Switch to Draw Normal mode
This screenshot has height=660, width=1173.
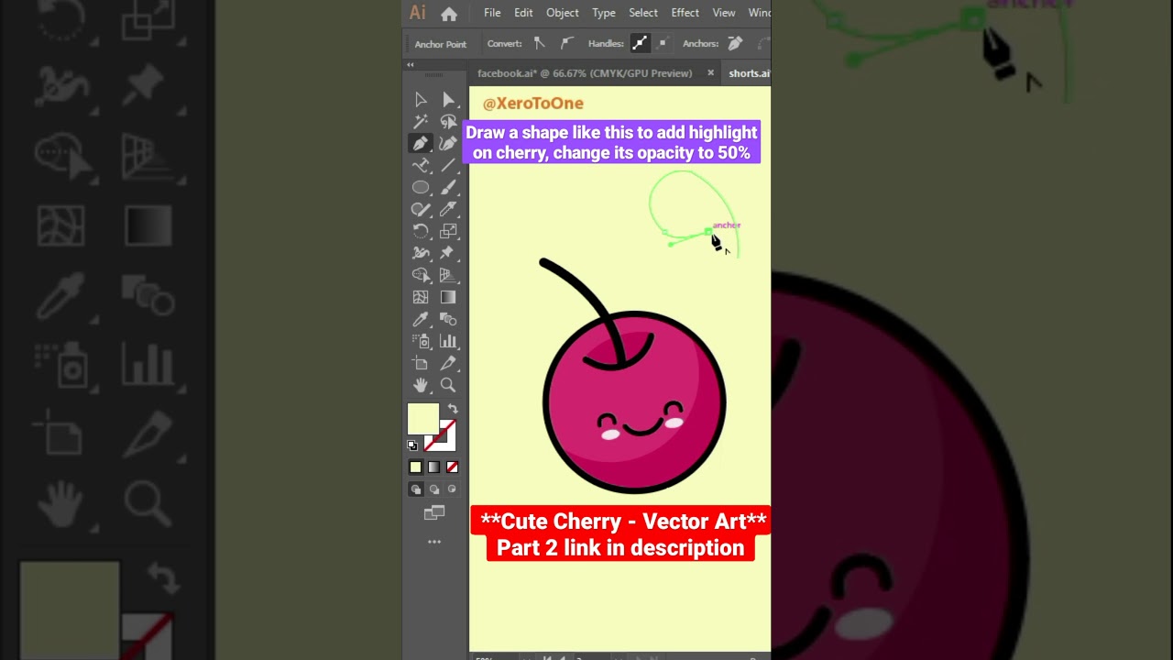coord(416,489)
